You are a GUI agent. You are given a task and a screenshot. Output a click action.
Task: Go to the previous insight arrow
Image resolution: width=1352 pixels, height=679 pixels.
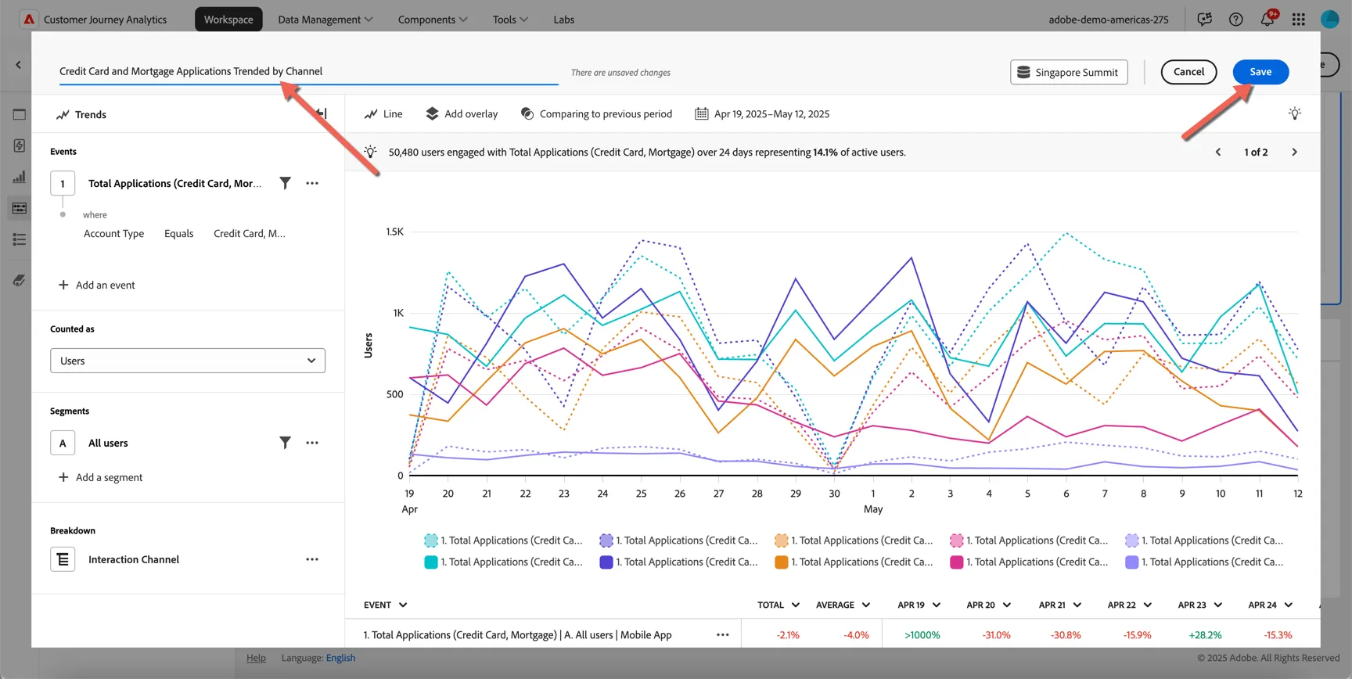pyautogui.click(x=1218, y=152)
